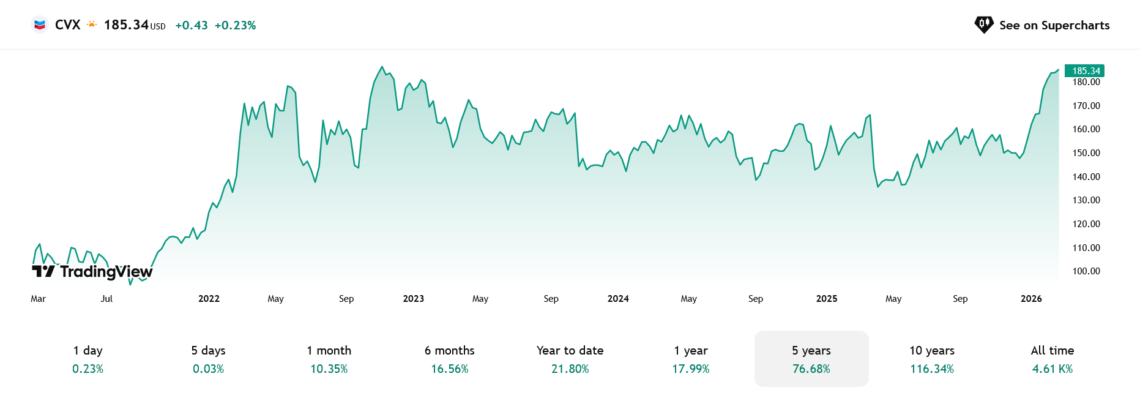
Task: Click the 2025 time axis marker
Action: pos(827,299)
